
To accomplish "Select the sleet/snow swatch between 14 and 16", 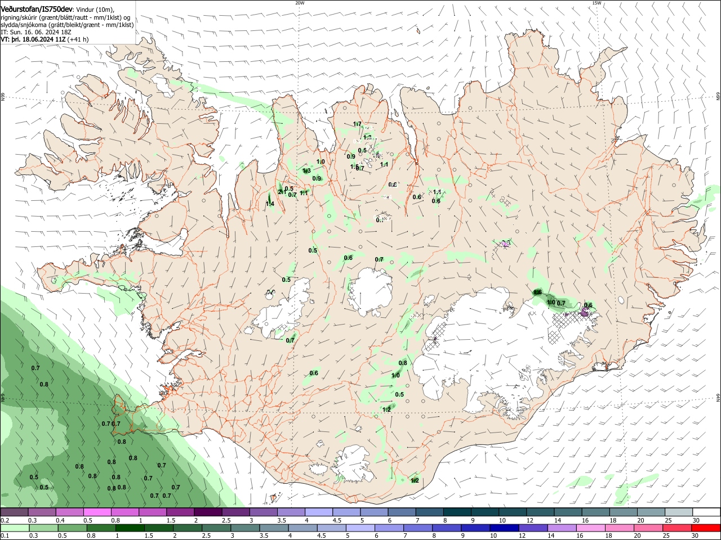I will pos(568,512).
